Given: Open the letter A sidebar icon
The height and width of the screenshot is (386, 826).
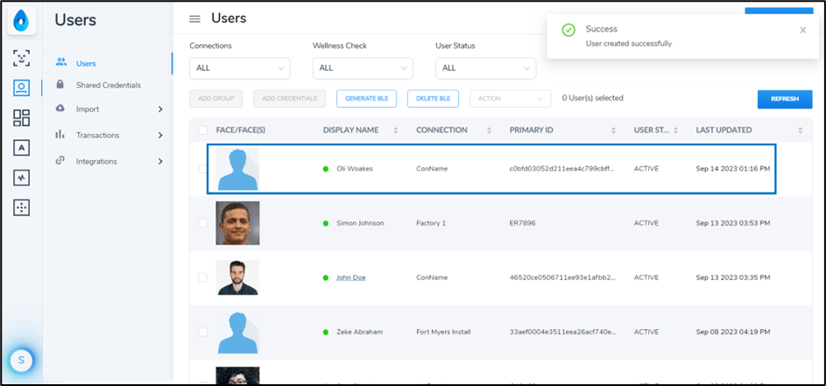Looking at the screenshot, I should tap(22, 148).
